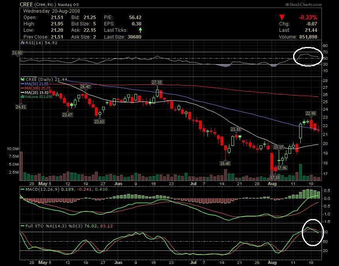339x266 pixels.
Task: Click the CREE (Daily) 21.44 legend
Action: (47, 80)
